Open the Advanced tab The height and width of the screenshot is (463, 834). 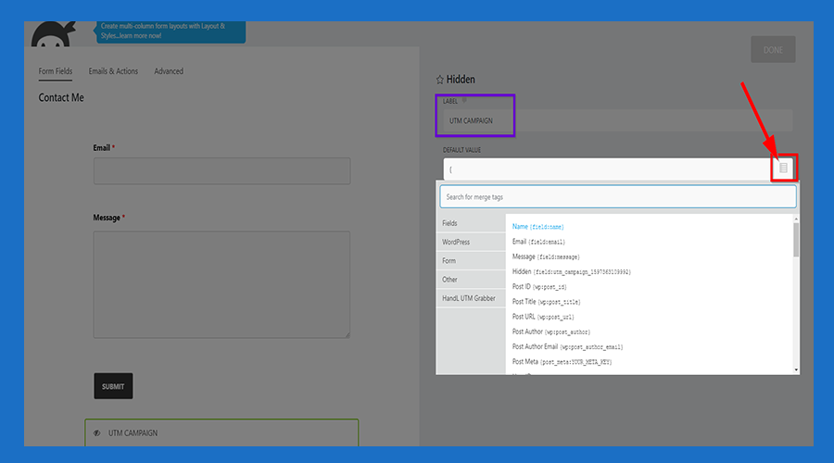[x=169, y=71]
